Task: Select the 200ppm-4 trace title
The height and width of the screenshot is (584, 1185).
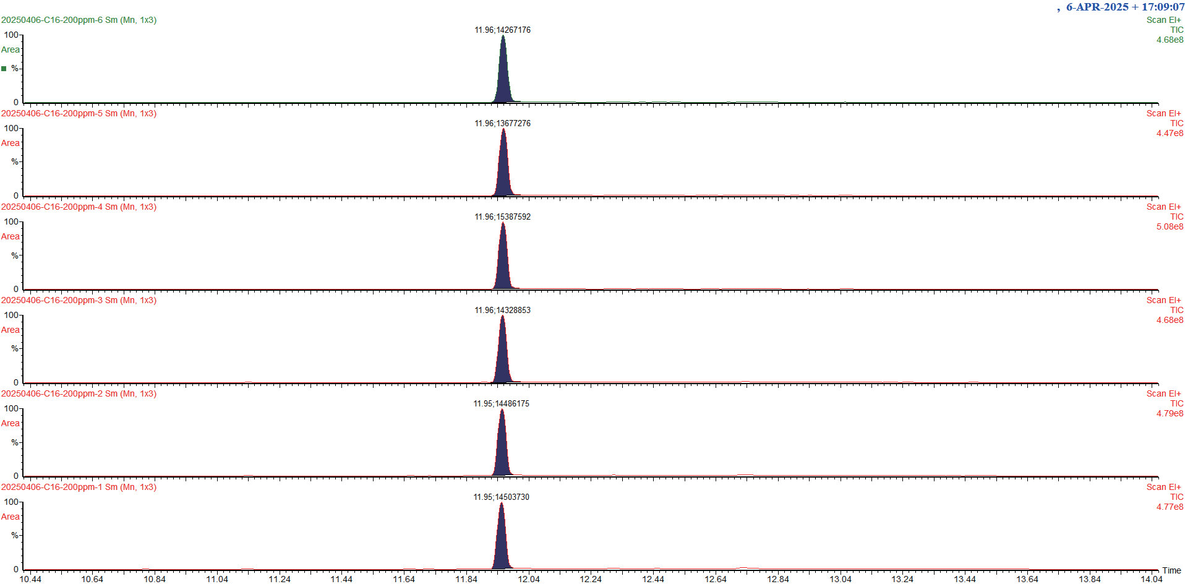Action: pyautogui.click(x=79, y=207)
